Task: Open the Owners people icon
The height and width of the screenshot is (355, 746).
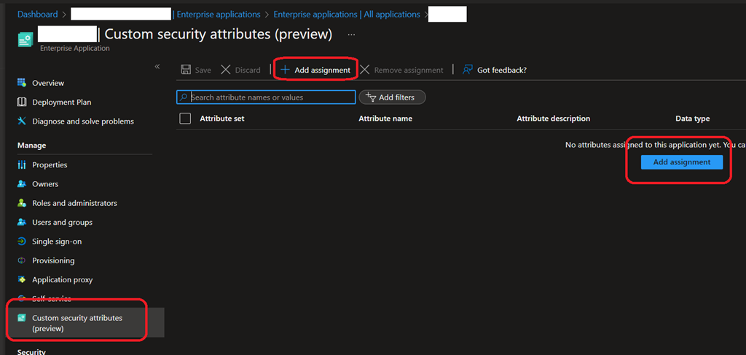Action: 22,184
